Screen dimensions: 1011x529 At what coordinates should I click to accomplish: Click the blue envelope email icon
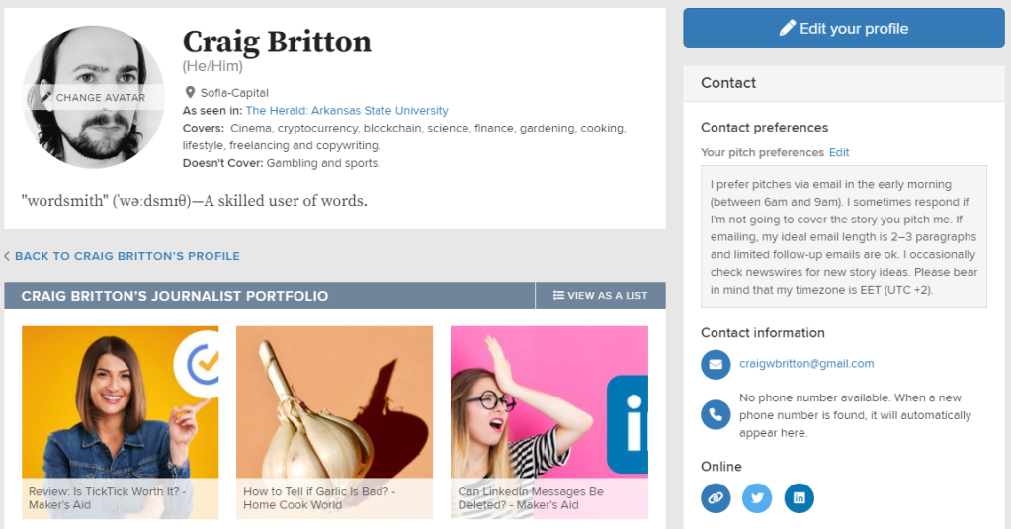(x=716, y=364)
